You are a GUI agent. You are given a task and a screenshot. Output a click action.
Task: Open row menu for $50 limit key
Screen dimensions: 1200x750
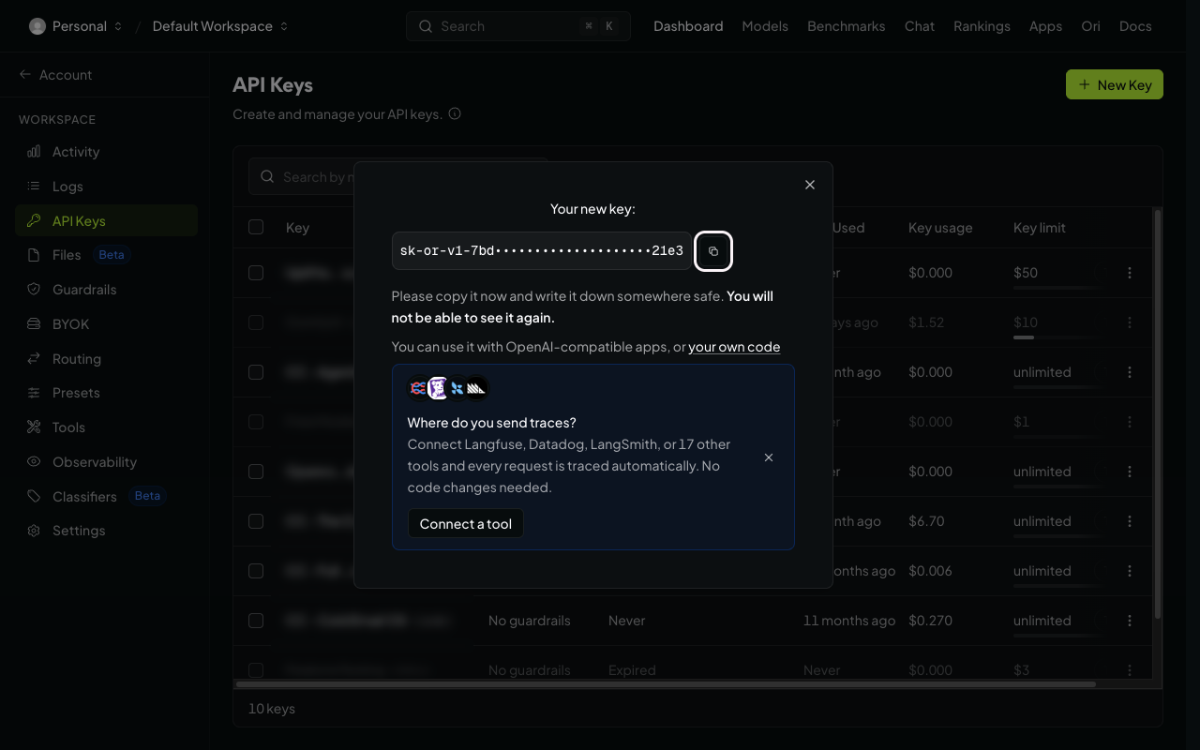coord(1130,273)
